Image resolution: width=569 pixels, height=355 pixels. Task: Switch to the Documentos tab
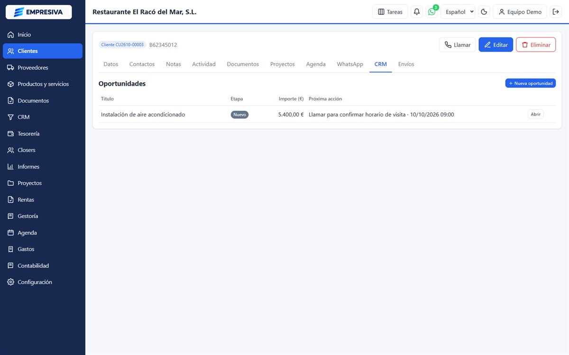[243, 64]
